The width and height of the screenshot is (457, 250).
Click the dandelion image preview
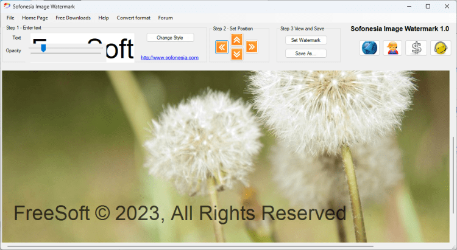226,156
